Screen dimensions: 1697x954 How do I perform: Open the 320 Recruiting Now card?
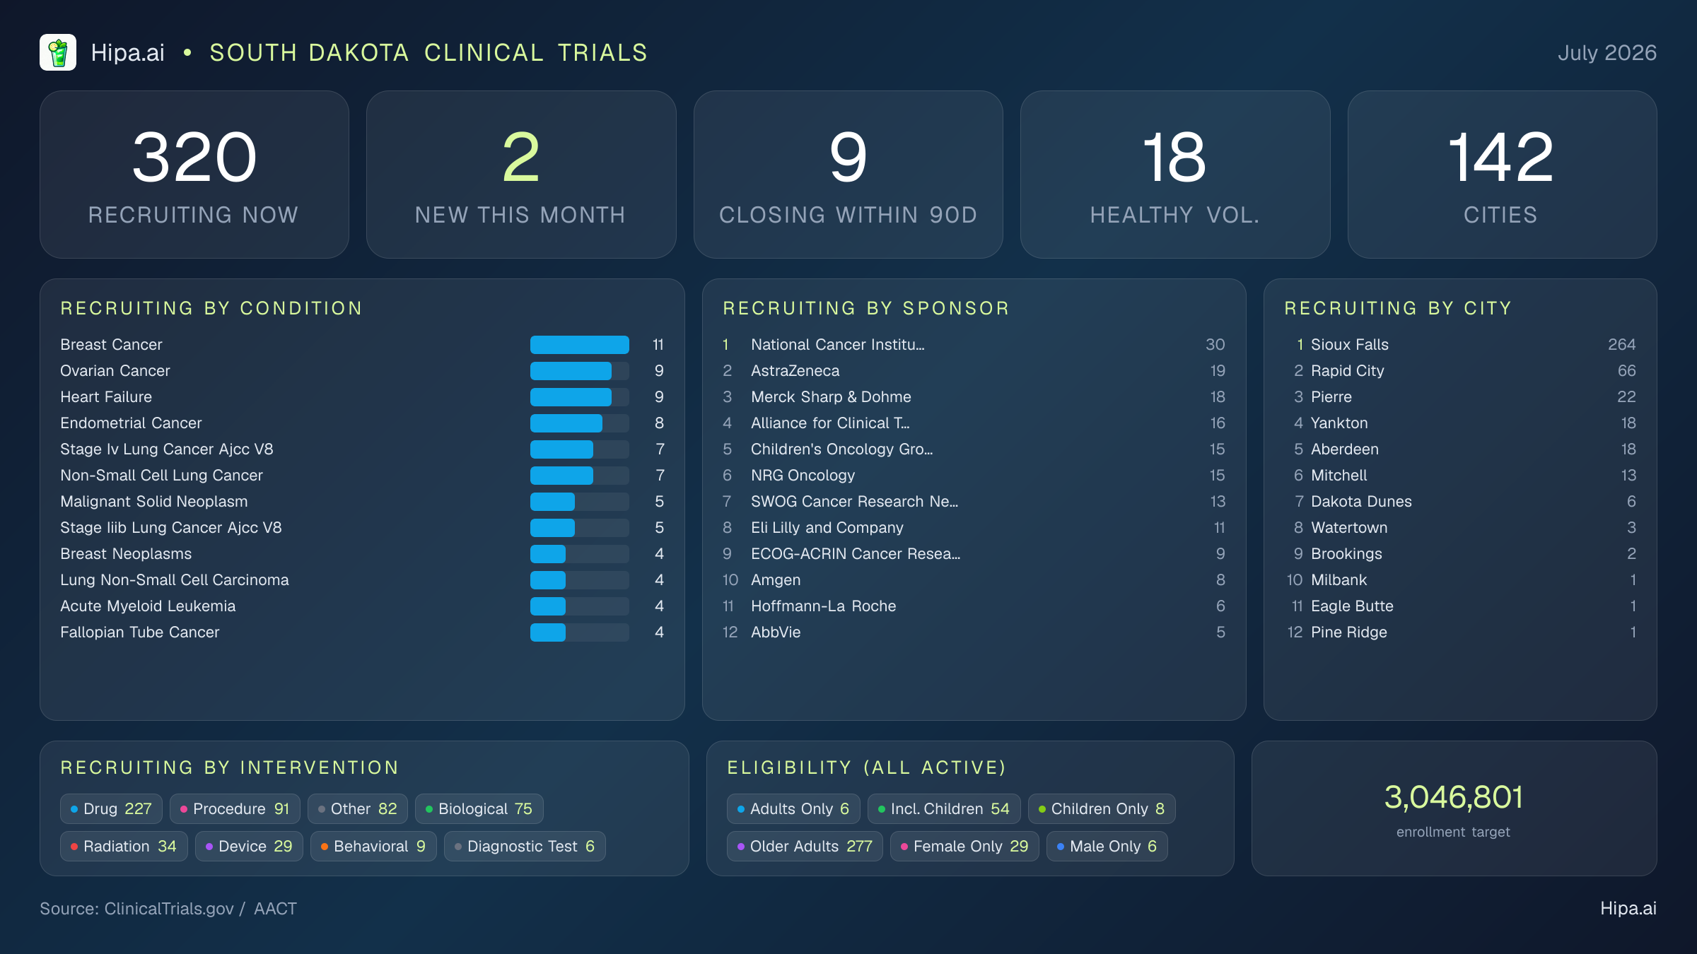(x=194, y=175)
